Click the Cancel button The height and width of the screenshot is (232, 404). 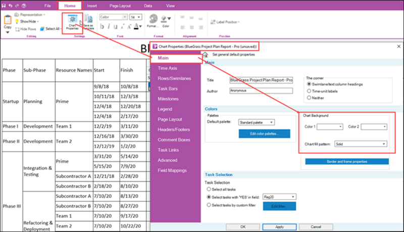tap(316, 227)
